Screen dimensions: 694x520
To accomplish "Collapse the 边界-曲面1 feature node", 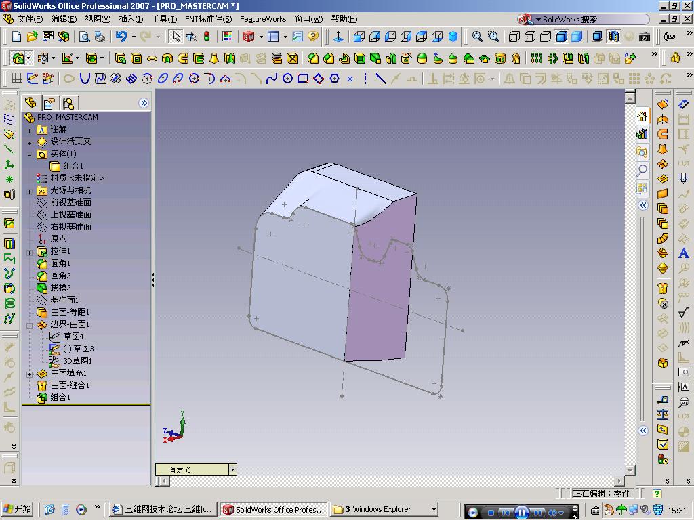I will (29, 326).
